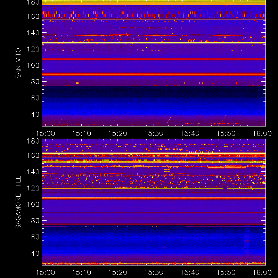Screen dimensions: 278x278
Task: Select 15:20 under the San Vito plot
Action: (x=118, y=133)
